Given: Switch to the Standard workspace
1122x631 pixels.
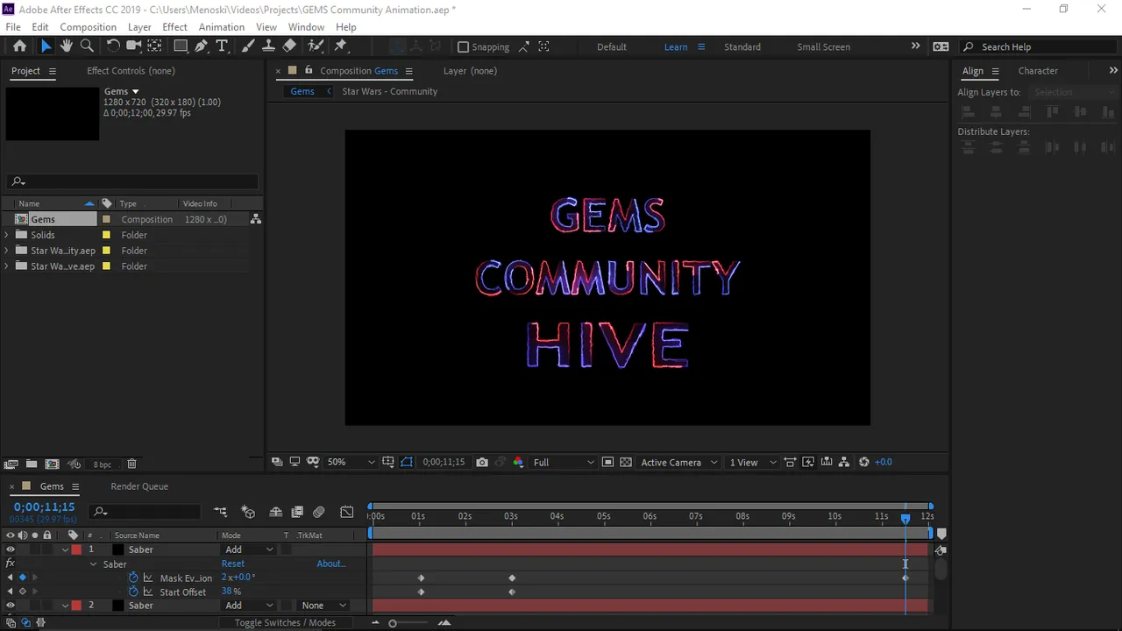Looking at the screenshot, I should [x=742, y=47].
